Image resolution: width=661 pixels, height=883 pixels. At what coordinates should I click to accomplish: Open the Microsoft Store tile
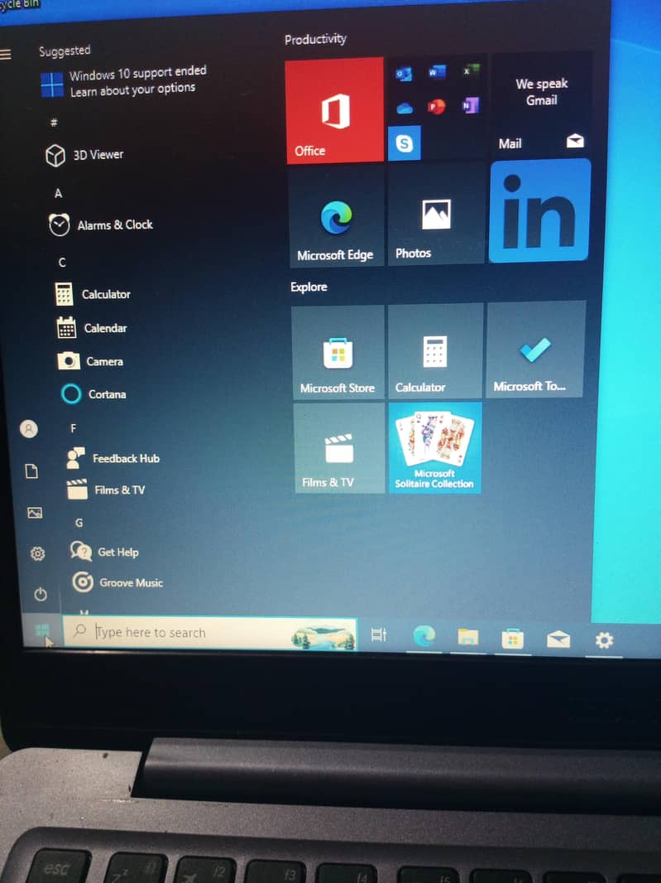pyautogui.click(x=338, y=353)
